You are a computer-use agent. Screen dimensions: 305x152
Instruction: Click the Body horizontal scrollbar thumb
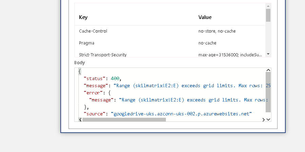click(x=124, y=119)
